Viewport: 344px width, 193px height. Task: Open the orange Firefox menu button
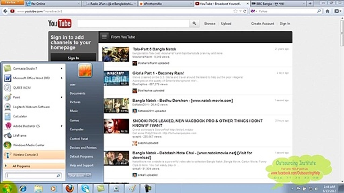coord(13,2)
